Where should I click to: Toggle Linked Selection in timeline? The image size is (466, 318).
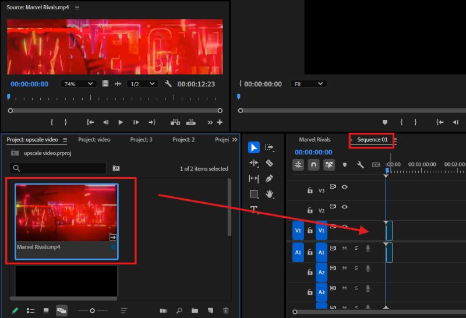329,165
